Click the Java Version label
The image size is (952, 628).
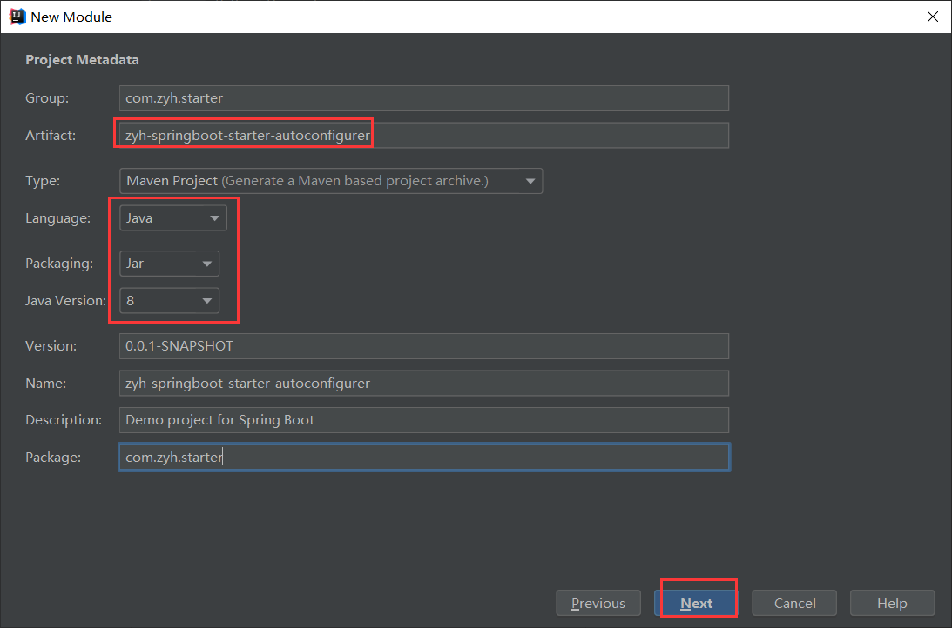click(65, 301)
